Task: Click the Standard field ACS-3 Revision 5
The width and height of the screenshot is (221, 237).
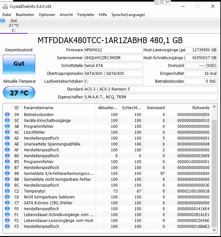Action: pyautogui.click(x=151, y=89)
